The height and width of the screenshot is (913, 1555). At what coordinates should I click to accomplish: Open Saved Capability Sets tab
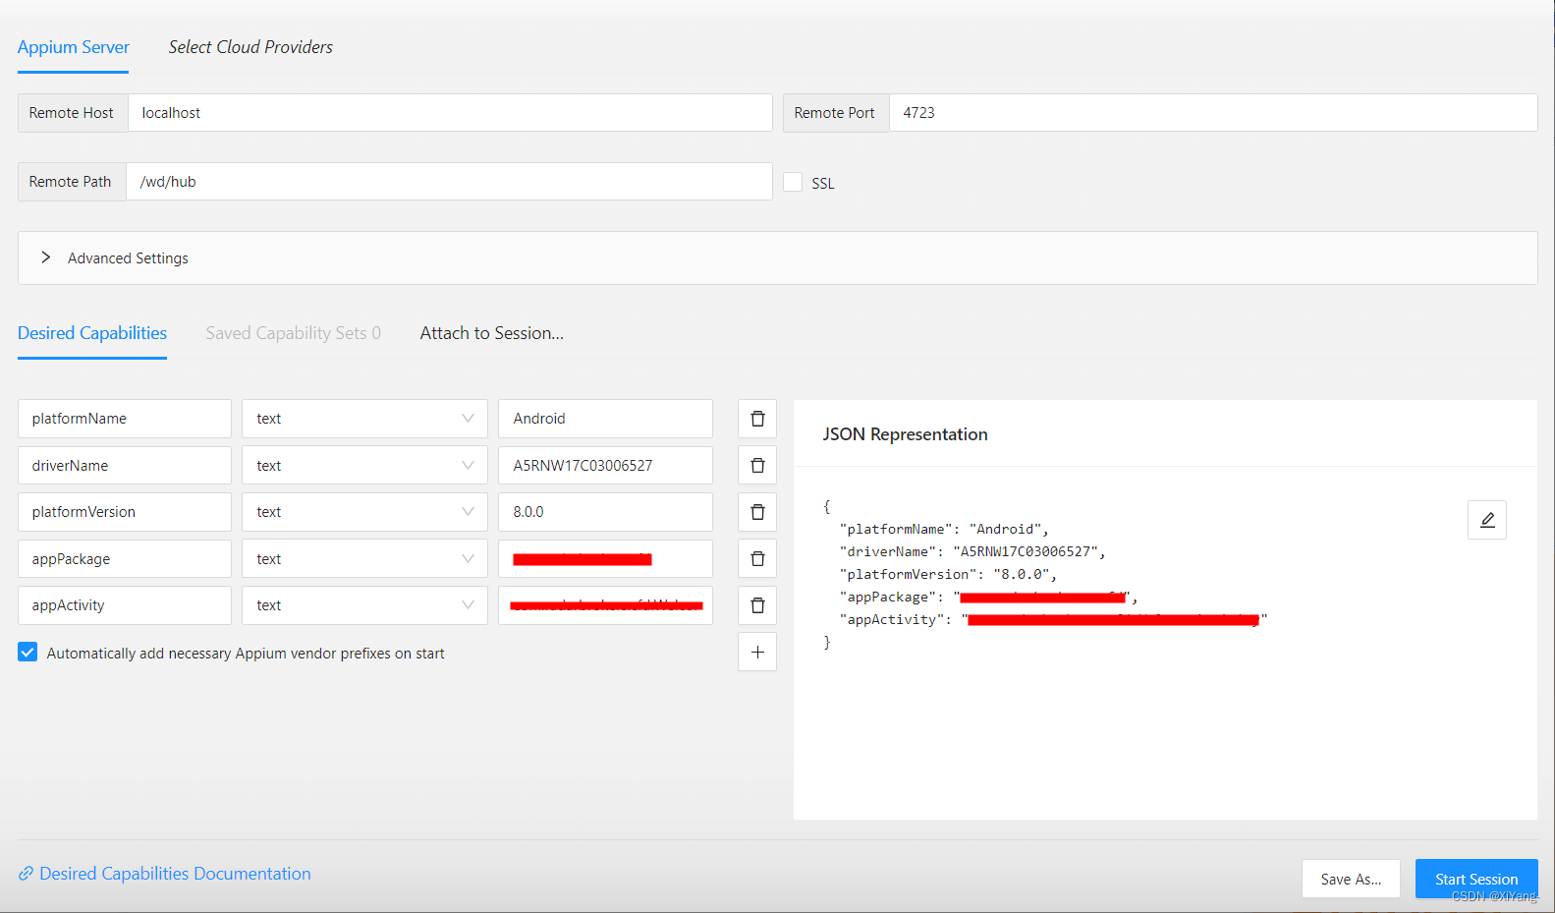(x=293, y=333)
